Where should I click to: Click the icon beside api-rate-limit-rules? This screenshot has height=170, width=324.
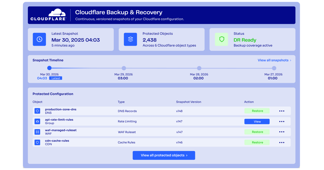click(37, 121)
